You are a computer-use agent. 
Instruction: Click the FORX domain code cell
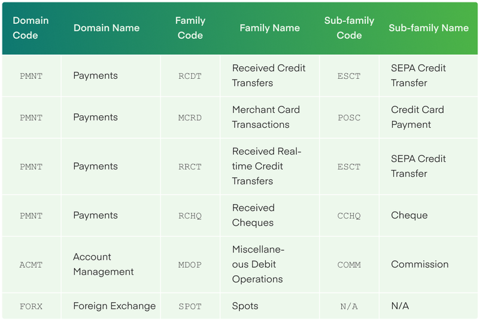click(31, 306)
